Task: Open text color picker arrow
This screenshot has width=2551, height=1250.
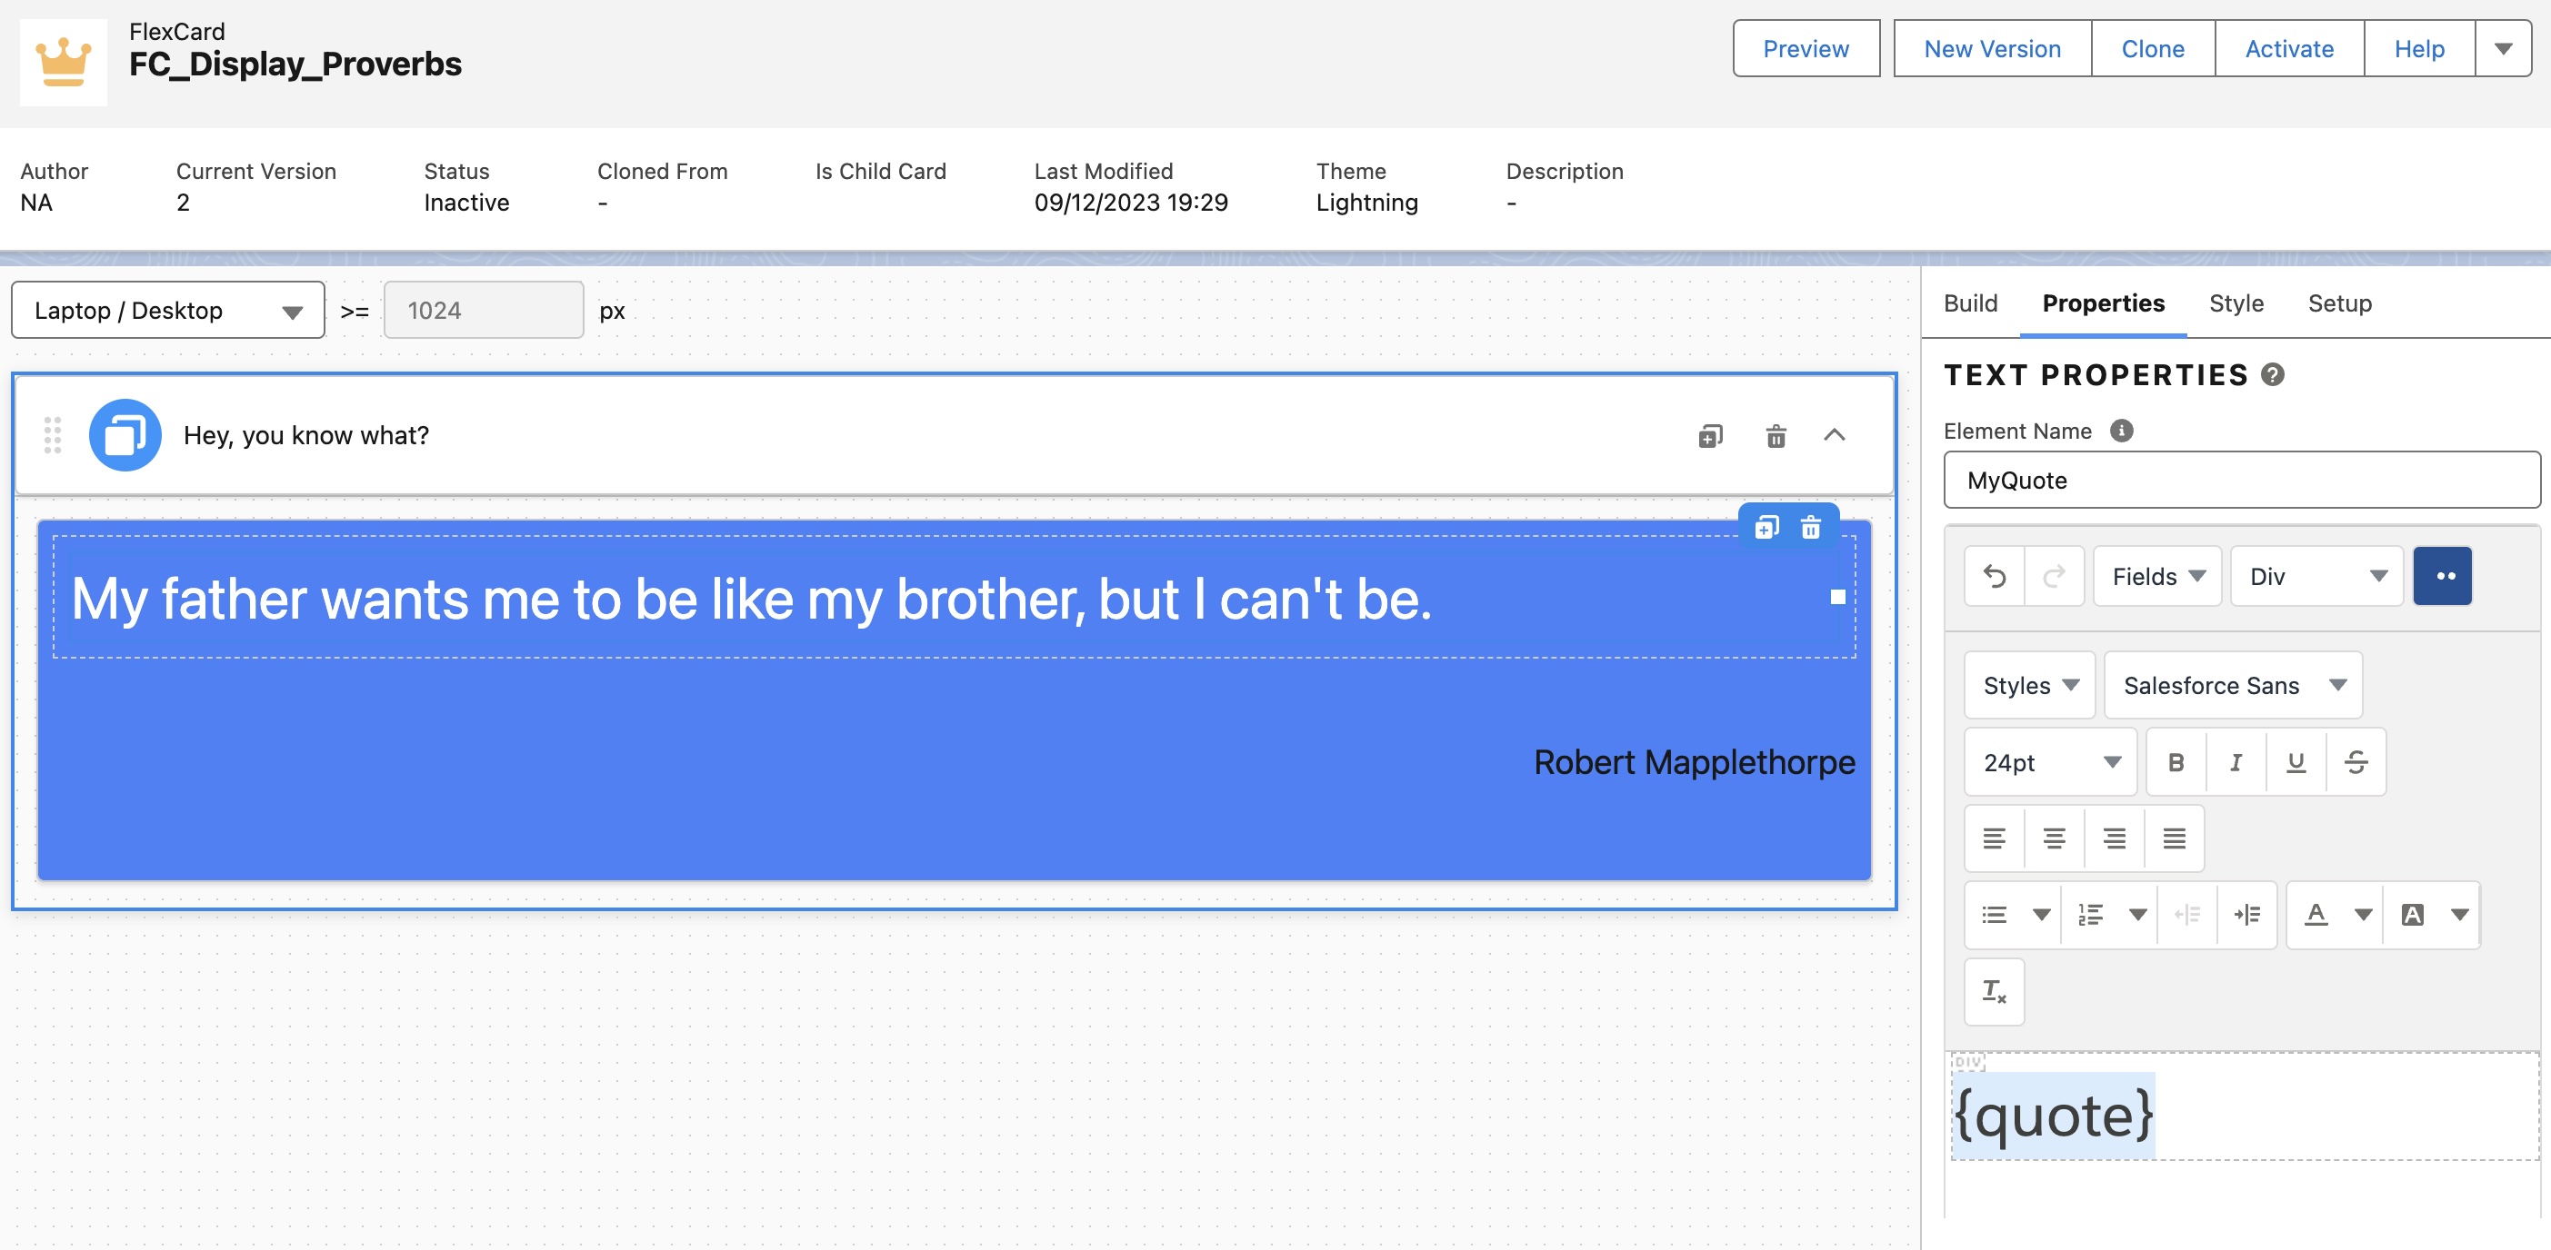Action: click(2363, 915)
